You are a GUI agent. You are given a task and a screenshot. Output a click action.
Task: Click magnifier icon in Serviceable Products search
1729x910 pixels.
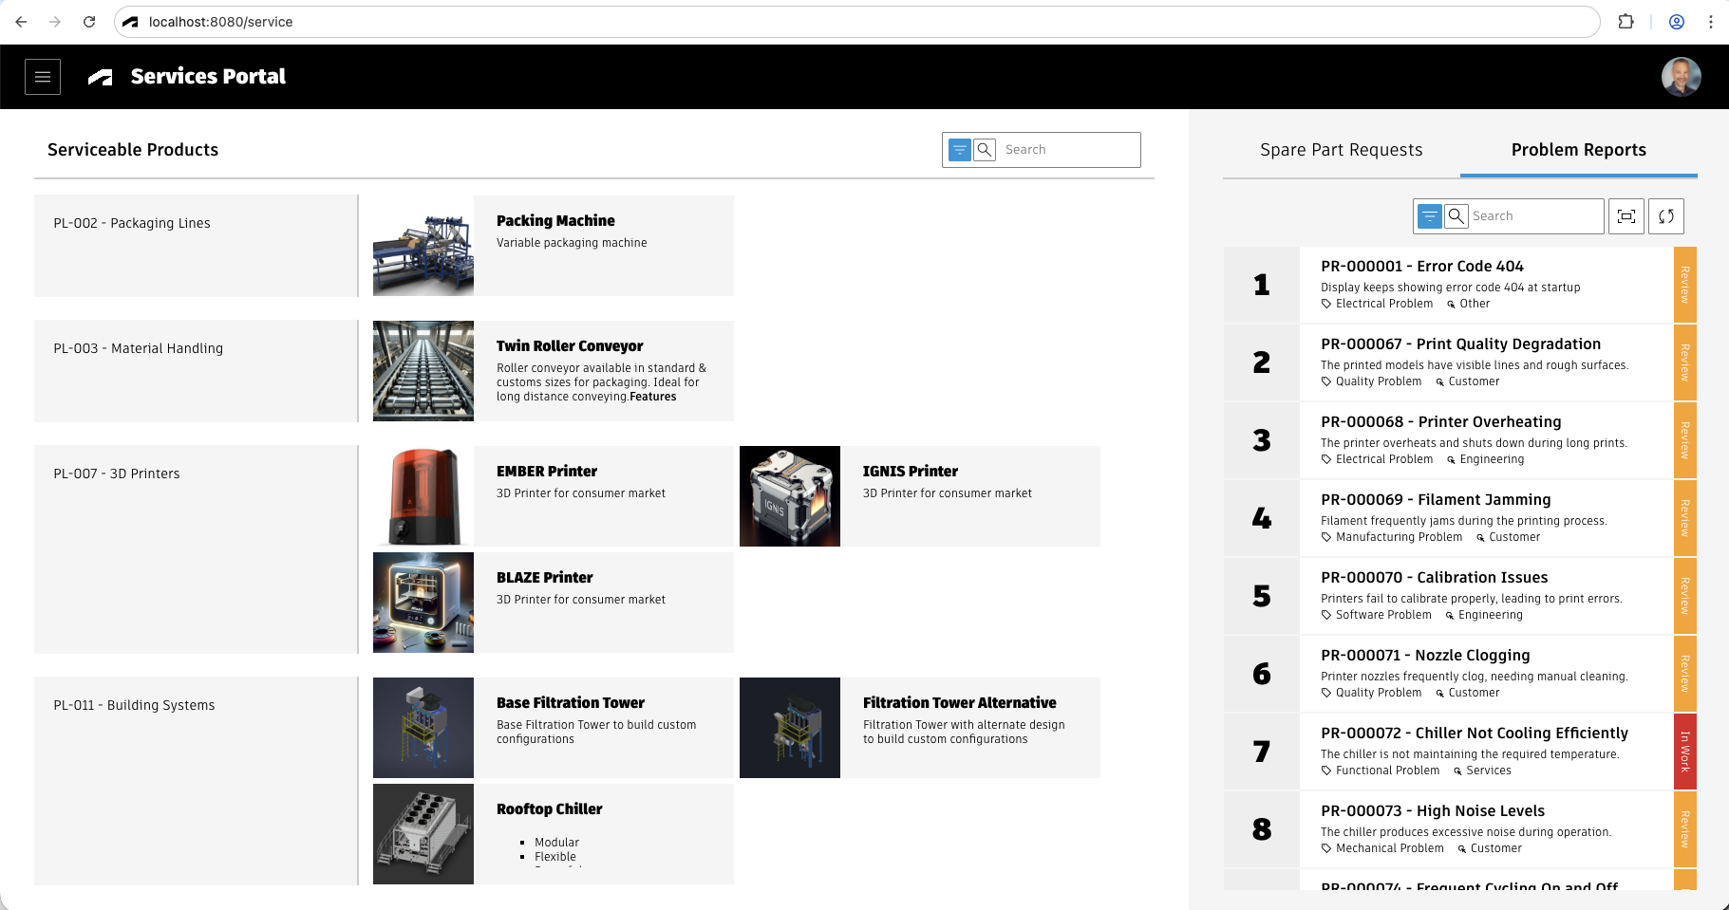point(985,150)
